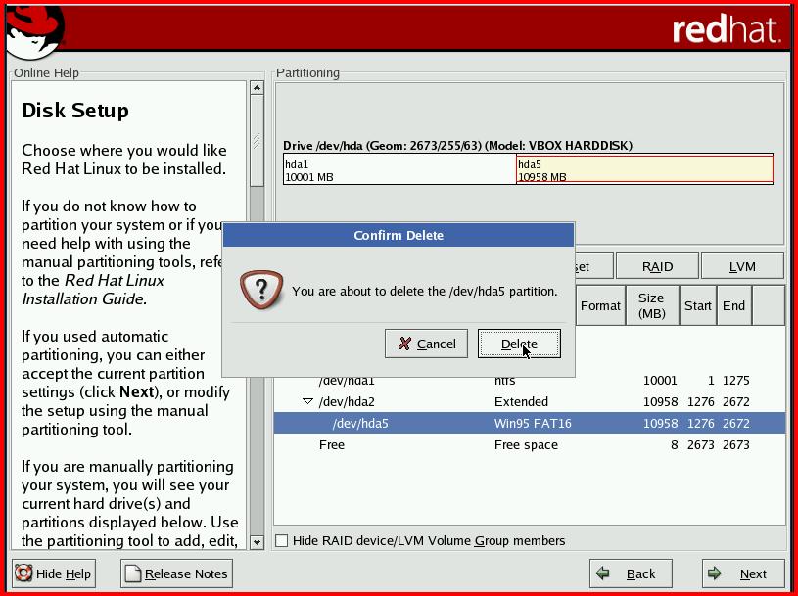Open the LVM button

(742, 266)
